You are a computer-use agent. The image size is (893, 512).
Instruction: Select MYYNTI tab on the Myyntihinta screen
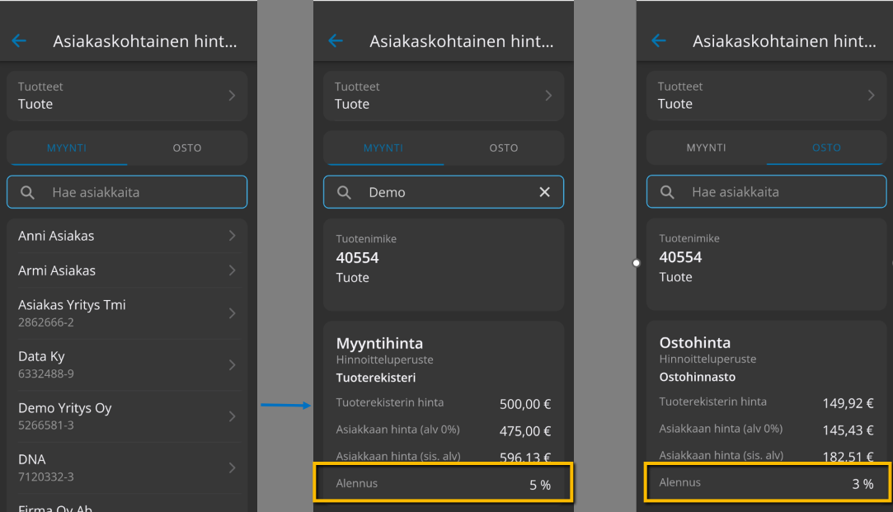click(383, 148)
